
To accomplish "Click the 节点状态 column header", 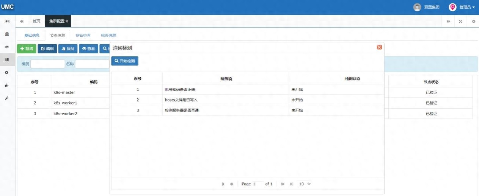I will coord(431,82).
